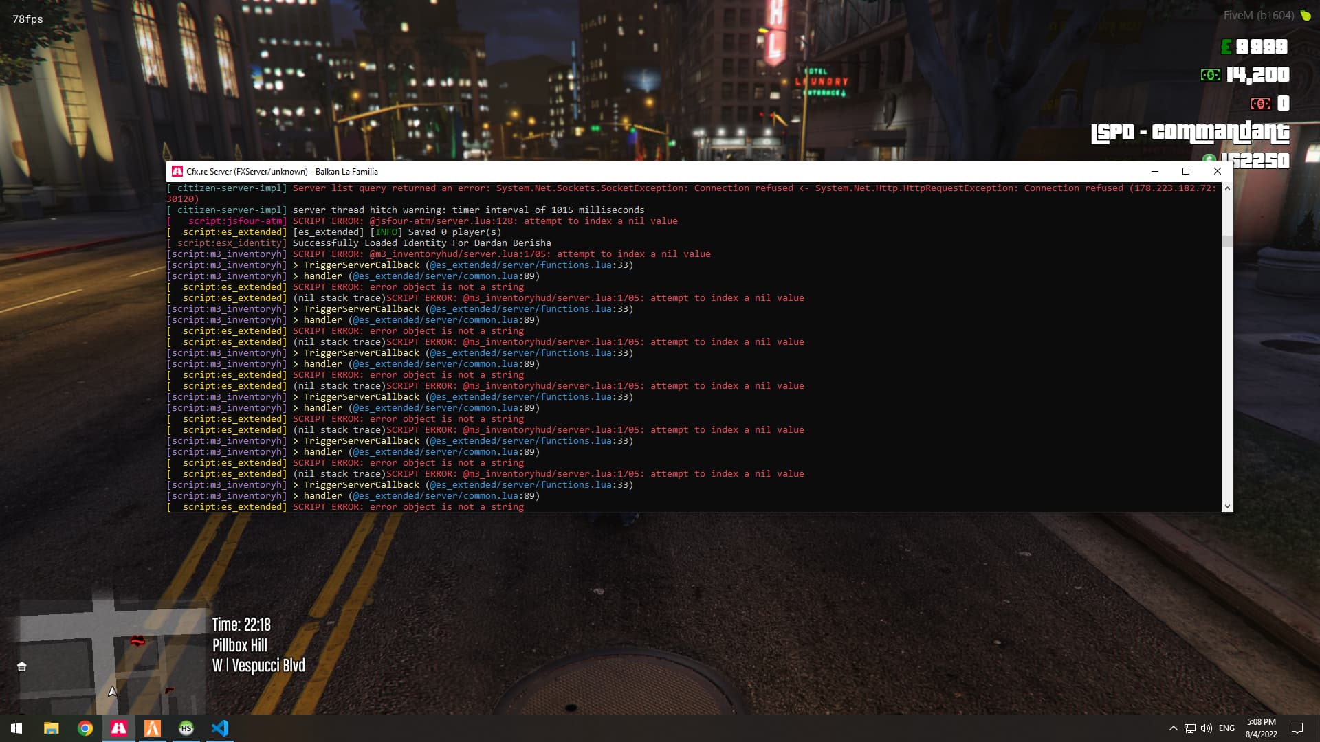Open the clock and date flyout
The image size is (1320, 742).
pyautogui.click(x=1261, y=728)
